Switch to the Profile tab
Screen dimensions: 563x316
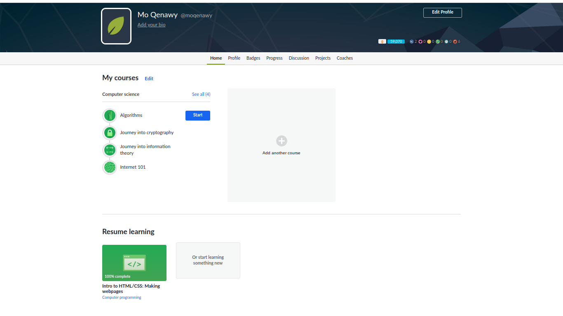point(234,58)
